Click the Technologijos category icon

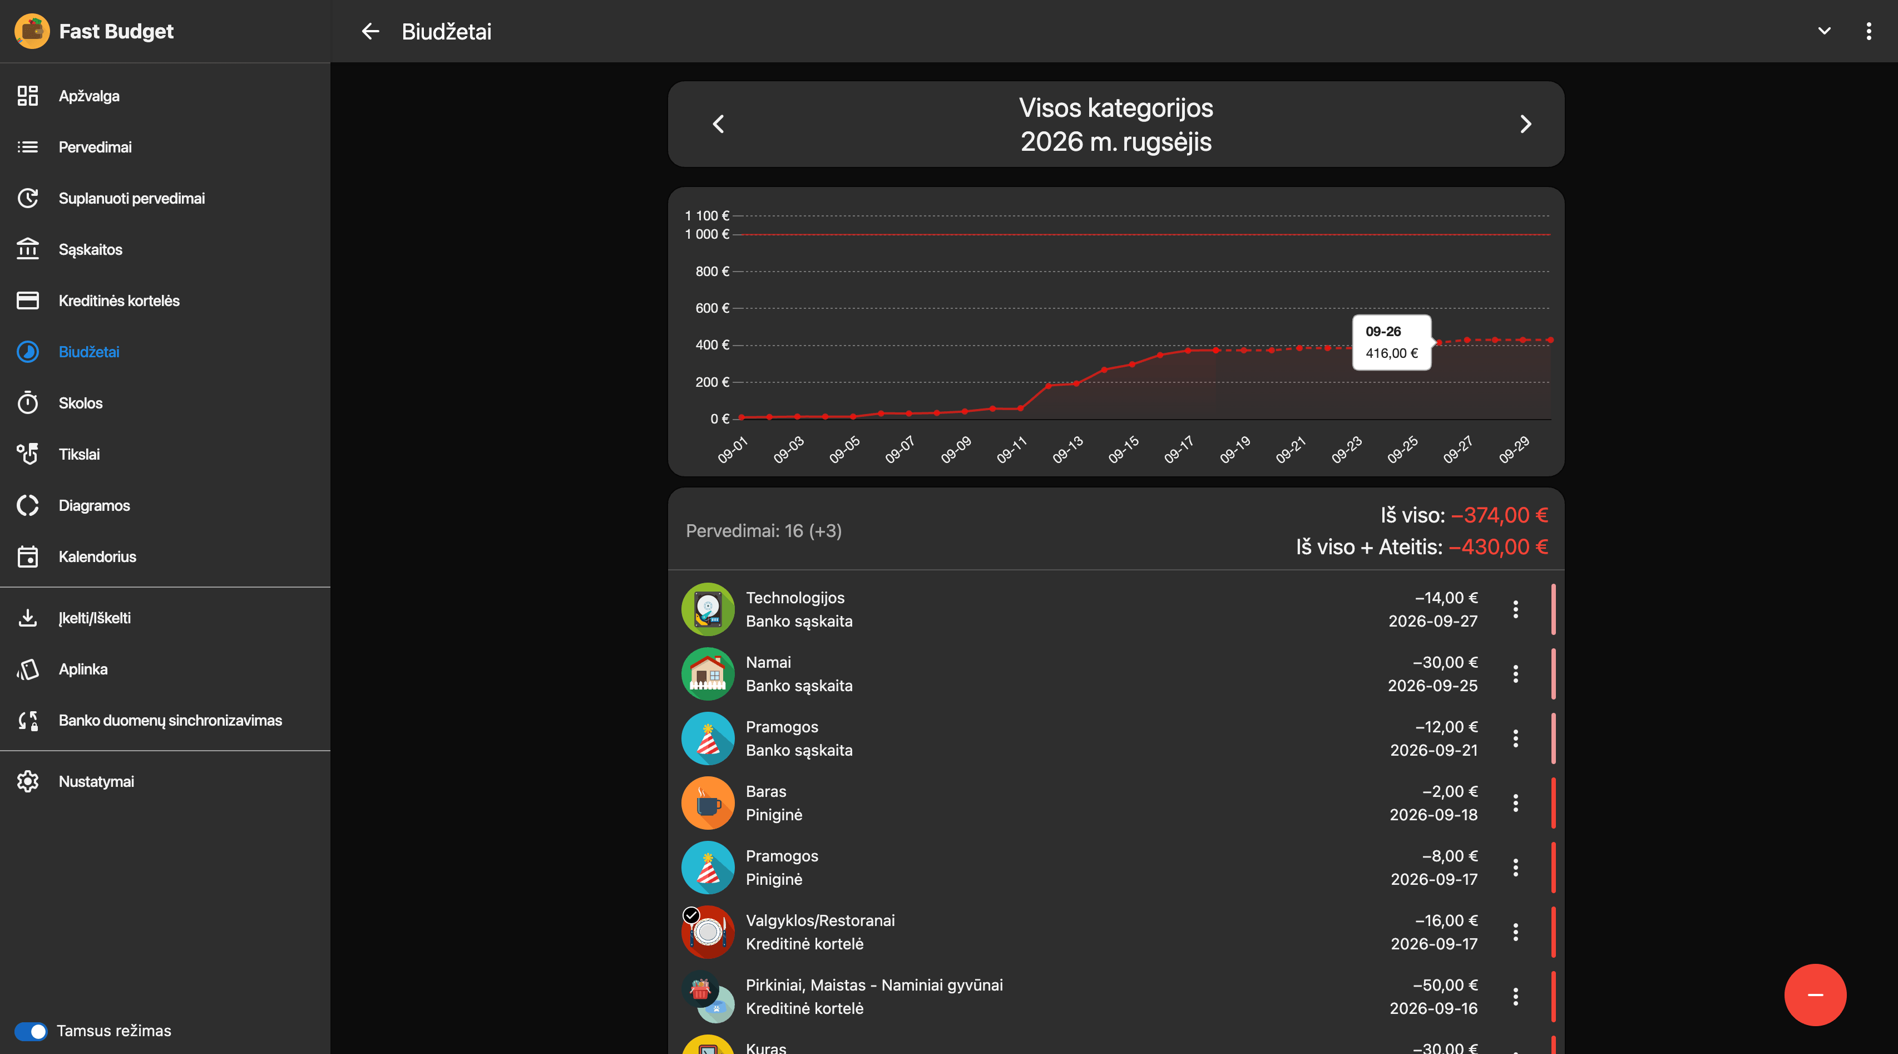(708, 609)
